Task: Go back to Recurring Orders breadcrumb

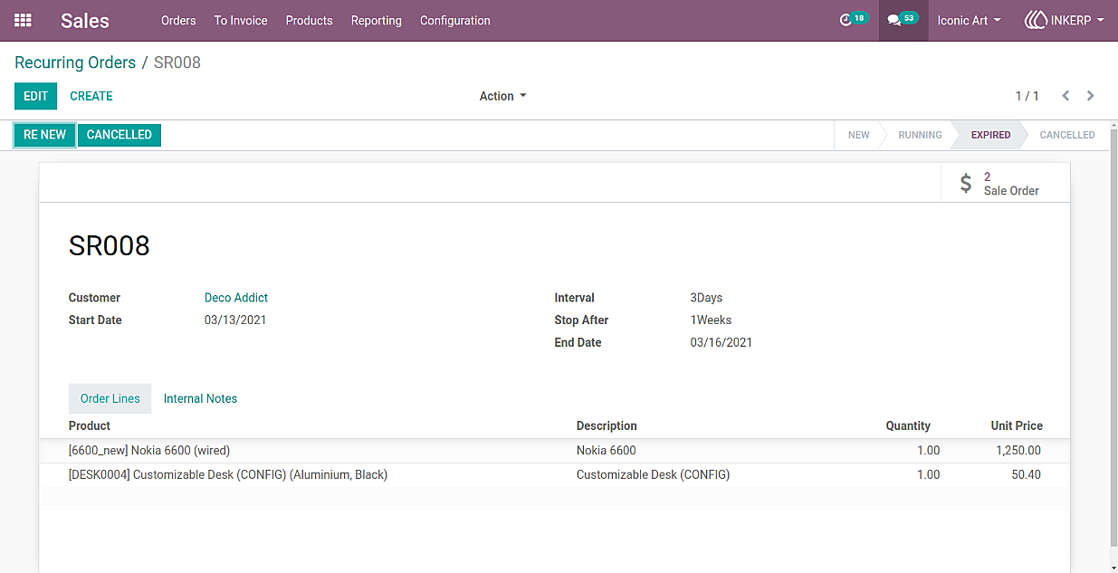Action: pyautogui.click(x=75, y=62)
